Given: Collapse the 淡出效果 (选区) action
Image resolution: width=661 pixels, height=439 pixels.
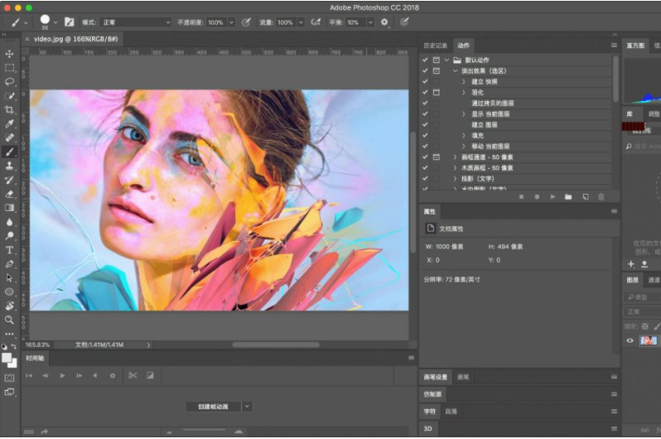Looking at the screenshot, I should click(455, 71).
